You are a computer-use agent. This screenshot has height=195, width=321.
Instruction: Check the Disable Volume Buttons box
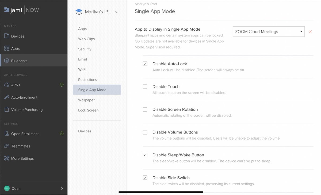click(x=145, y=132)
